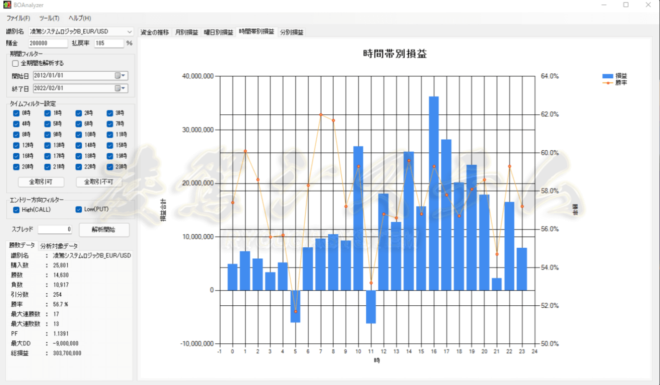Switch to the 資金の推移 tab

[155, 33]
